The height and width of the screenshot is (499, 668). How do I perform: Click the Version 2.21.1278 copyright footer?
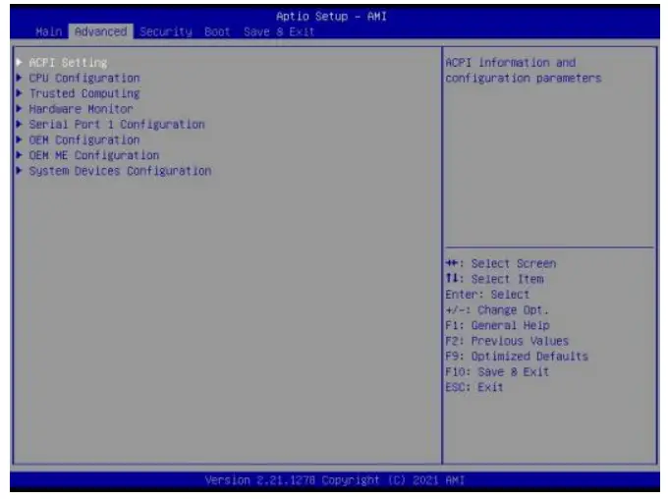pos(335,480)
